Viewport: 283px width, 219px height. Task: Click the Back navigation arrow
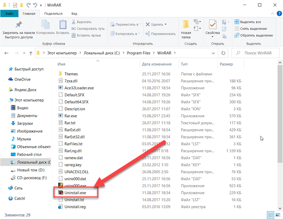tap(6, 53)
